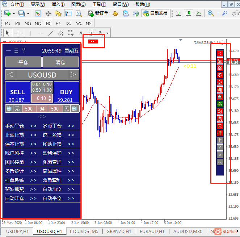Open Data Window crosshair-circle icon

pos(48,14)
